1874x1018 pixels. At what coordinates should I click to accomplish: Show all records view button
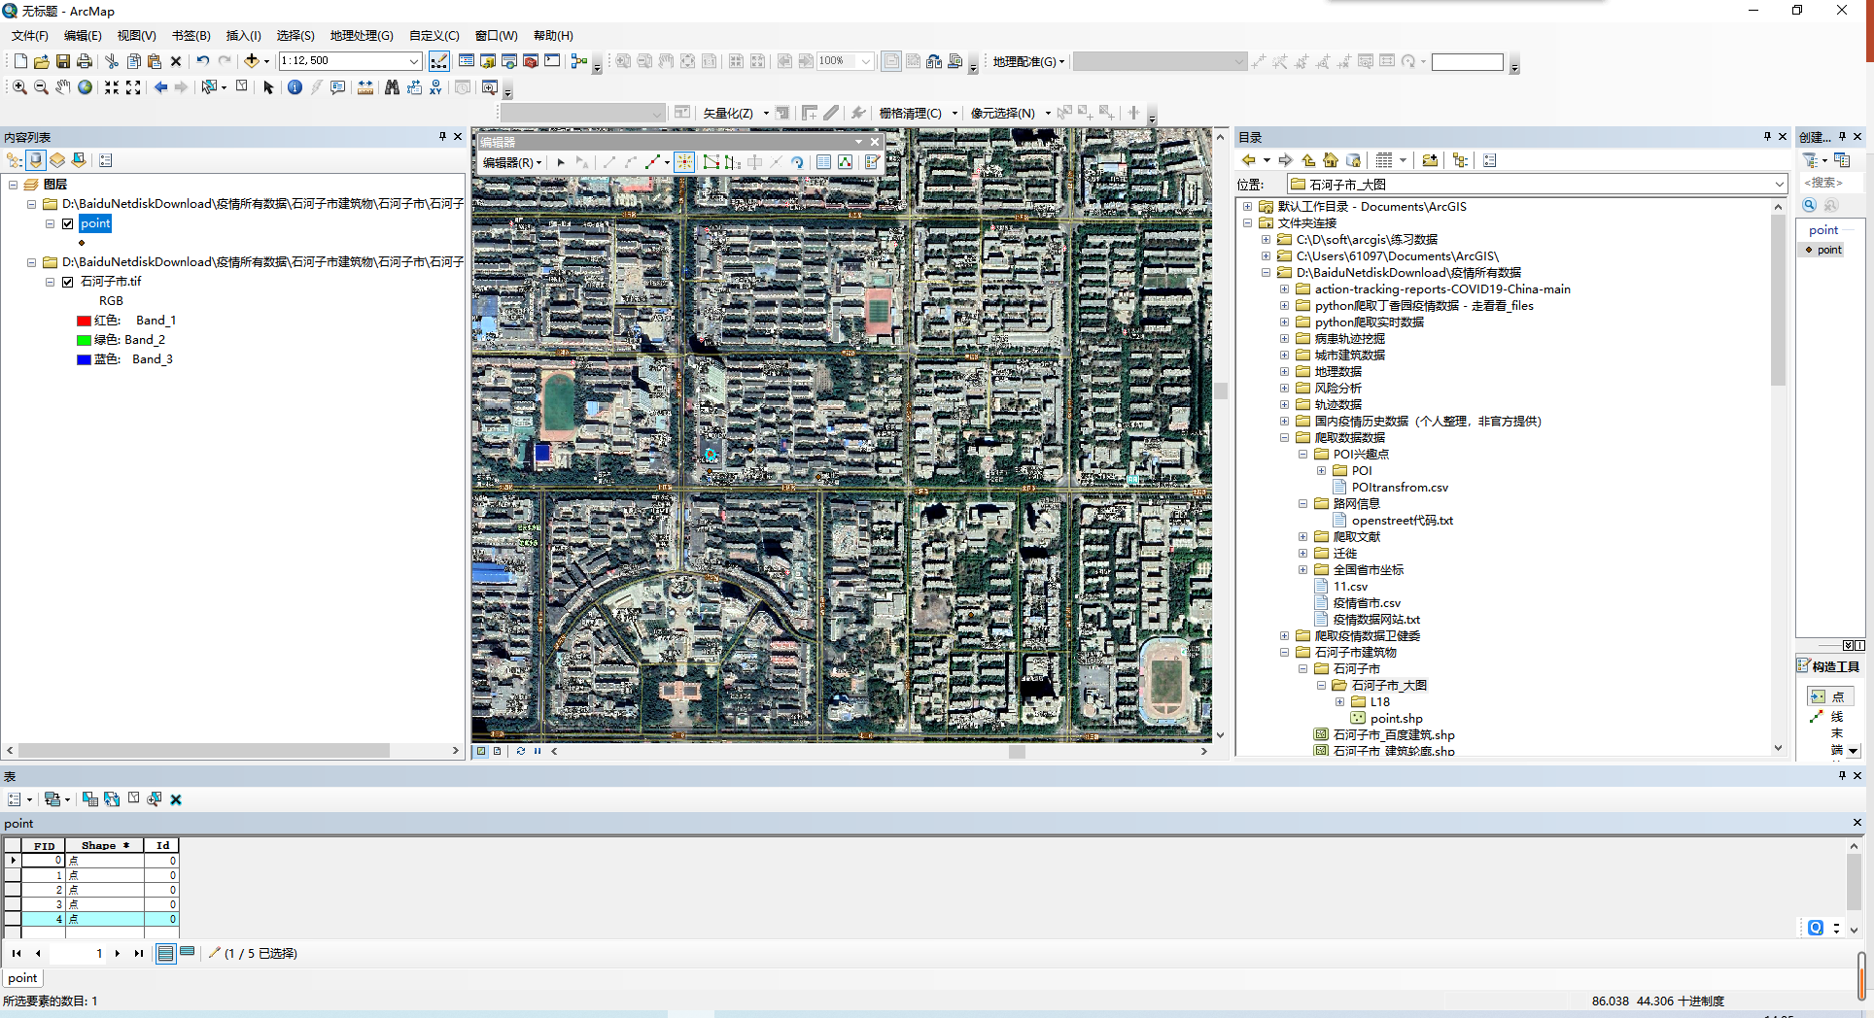point(166,953)
